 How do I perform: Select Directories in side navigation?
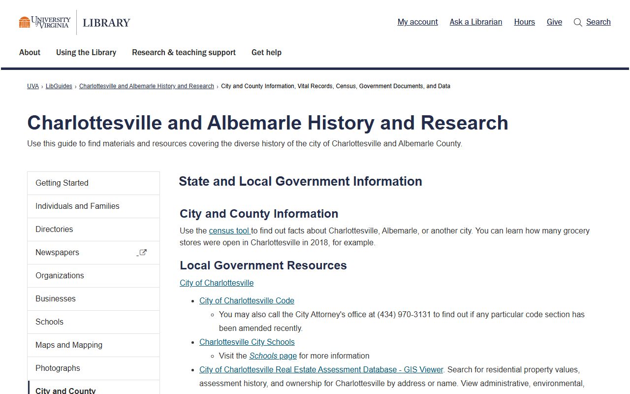click(94, 230)
